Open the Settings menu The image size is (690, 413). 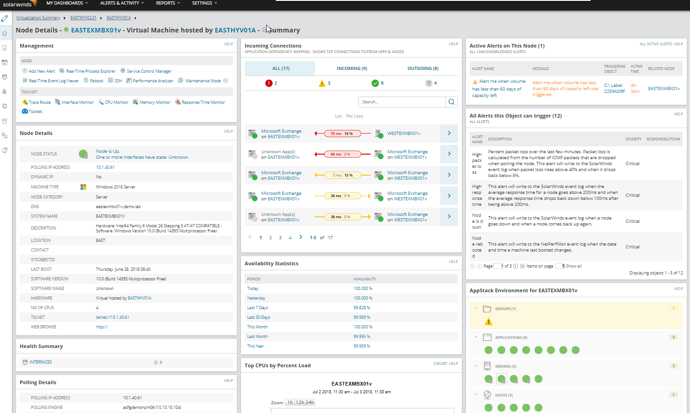coord(204,3)
